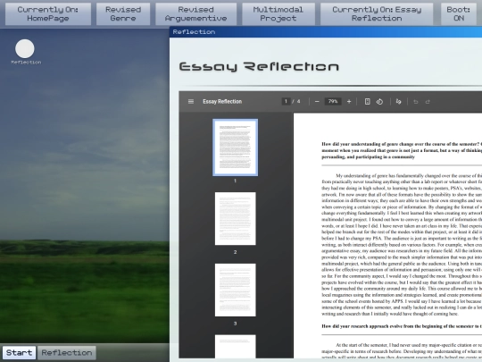Click the 79% zoom level field

point(333,101)
